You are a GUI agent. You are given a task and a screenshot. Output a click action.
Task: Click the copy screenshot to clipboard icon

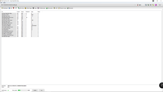[x=148, y=5]
